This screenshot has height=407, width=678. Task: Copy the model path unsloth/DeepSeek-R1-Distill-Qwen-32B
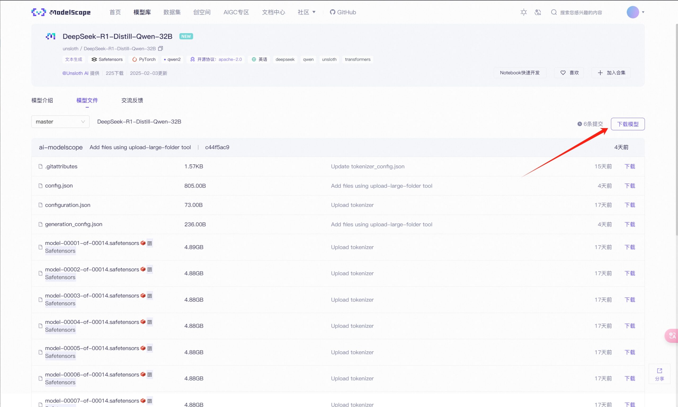[160, 48]
